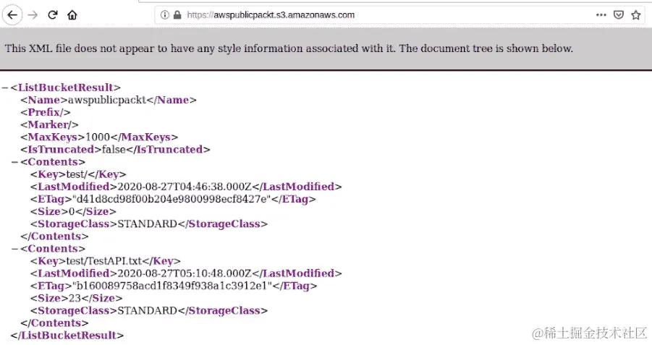Click the padlock connection security icon

coord(177,15)
